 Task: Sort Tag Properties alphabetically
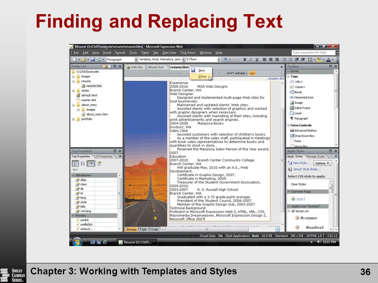(x=83, y=164)
